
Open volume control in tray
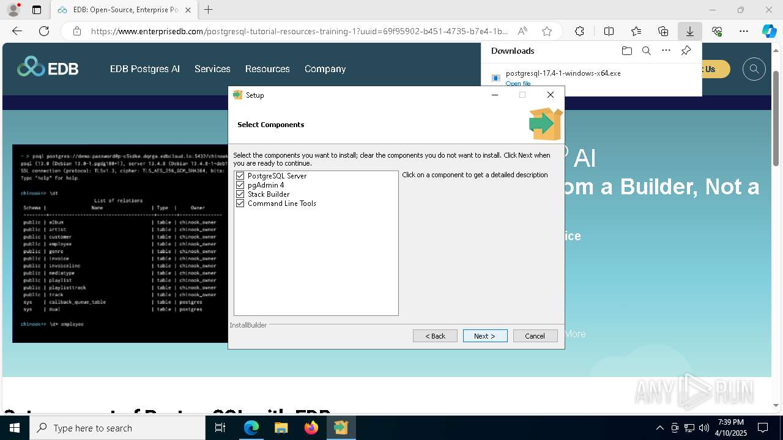704,428
